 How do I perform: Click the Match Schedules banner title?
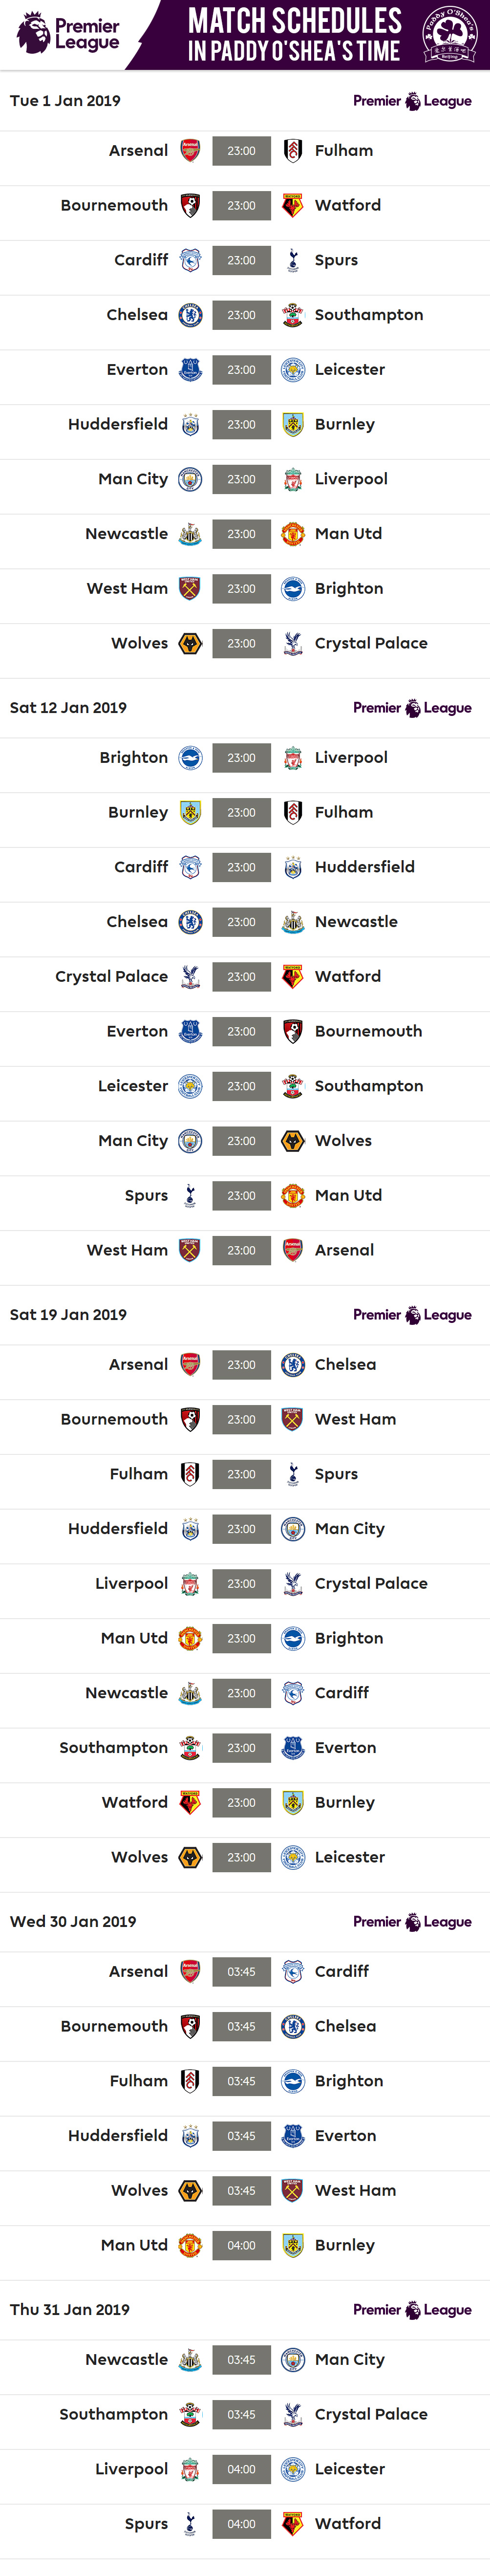point(294,34)
